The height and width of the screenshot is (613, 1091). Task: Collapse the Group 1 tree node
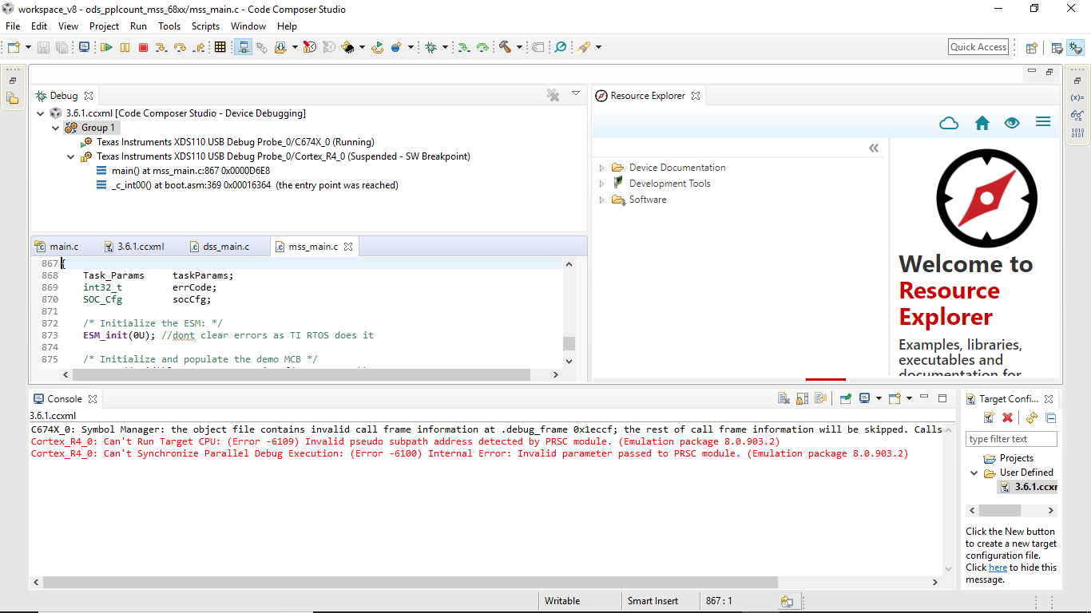click(56, 128)
